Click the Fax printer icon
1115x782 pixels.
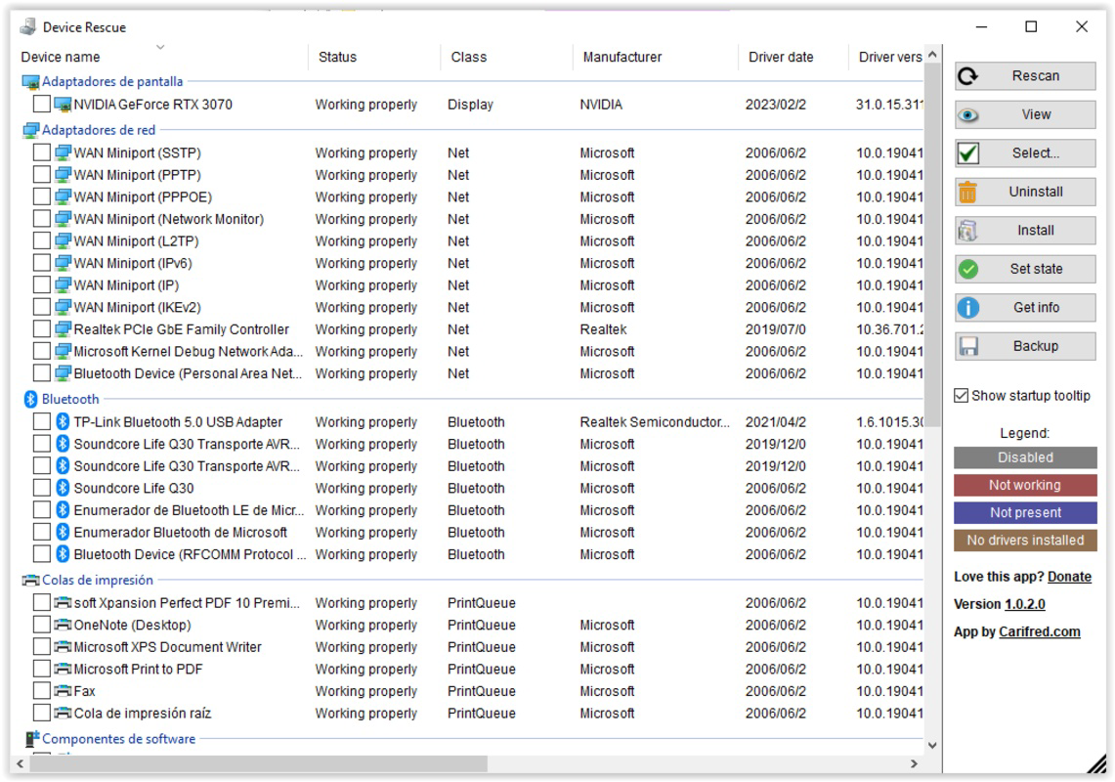click(x=63, y=691)
